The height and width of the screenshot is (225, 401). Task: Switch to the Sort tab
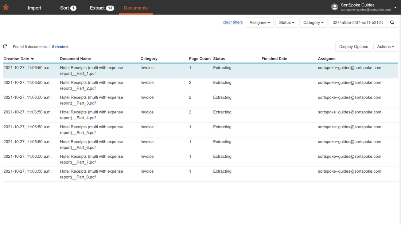click(68, 8)
